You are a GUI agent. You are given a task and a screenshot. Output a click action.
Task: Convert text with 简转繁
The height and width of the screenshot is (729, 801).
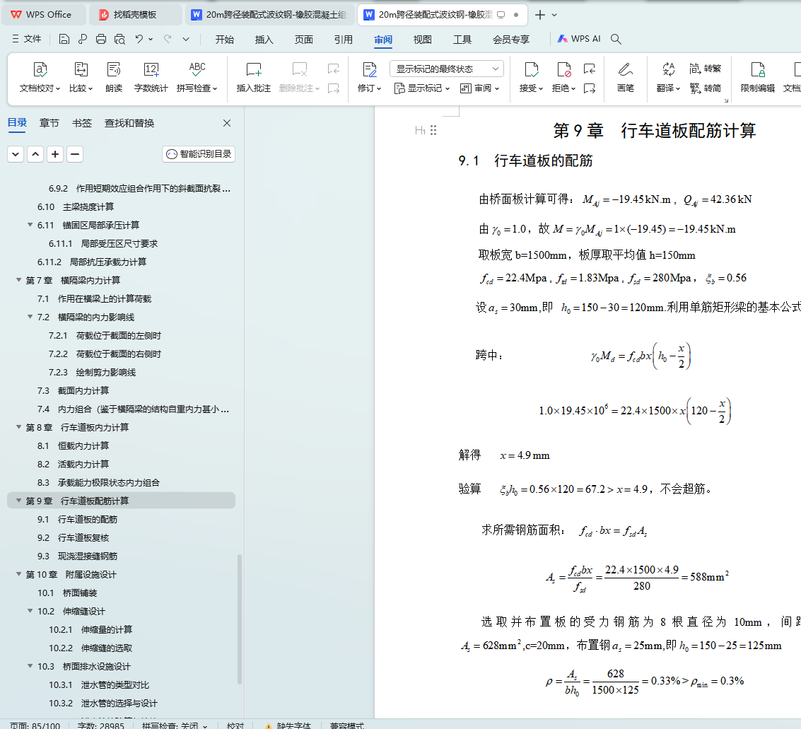pyautogui.click(x=705, y=69)
